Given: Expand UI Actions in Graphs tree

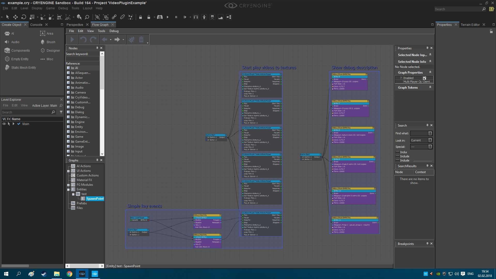Looking at the screenshot, I should point(68,171).
